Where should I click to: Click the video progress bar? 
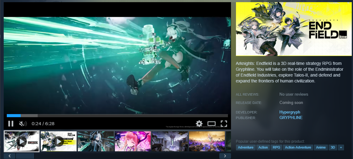(x=117, y=116)
